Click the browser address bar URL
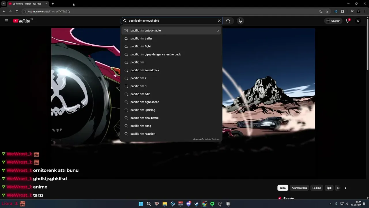 [x=49, y=12]
